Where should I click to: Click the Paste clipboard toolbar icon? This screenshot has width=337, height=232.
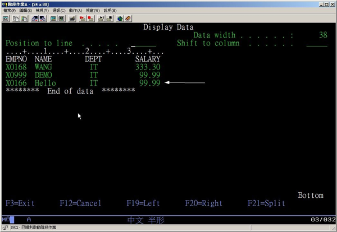click(x=24, y=18)
